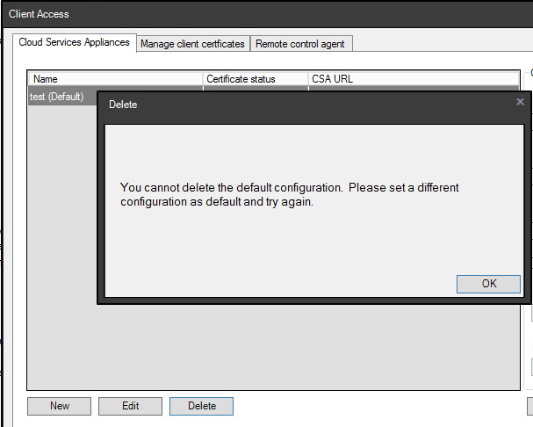Sort by Certificate status column header
533x427 pixels.
(x=255, y=79)
